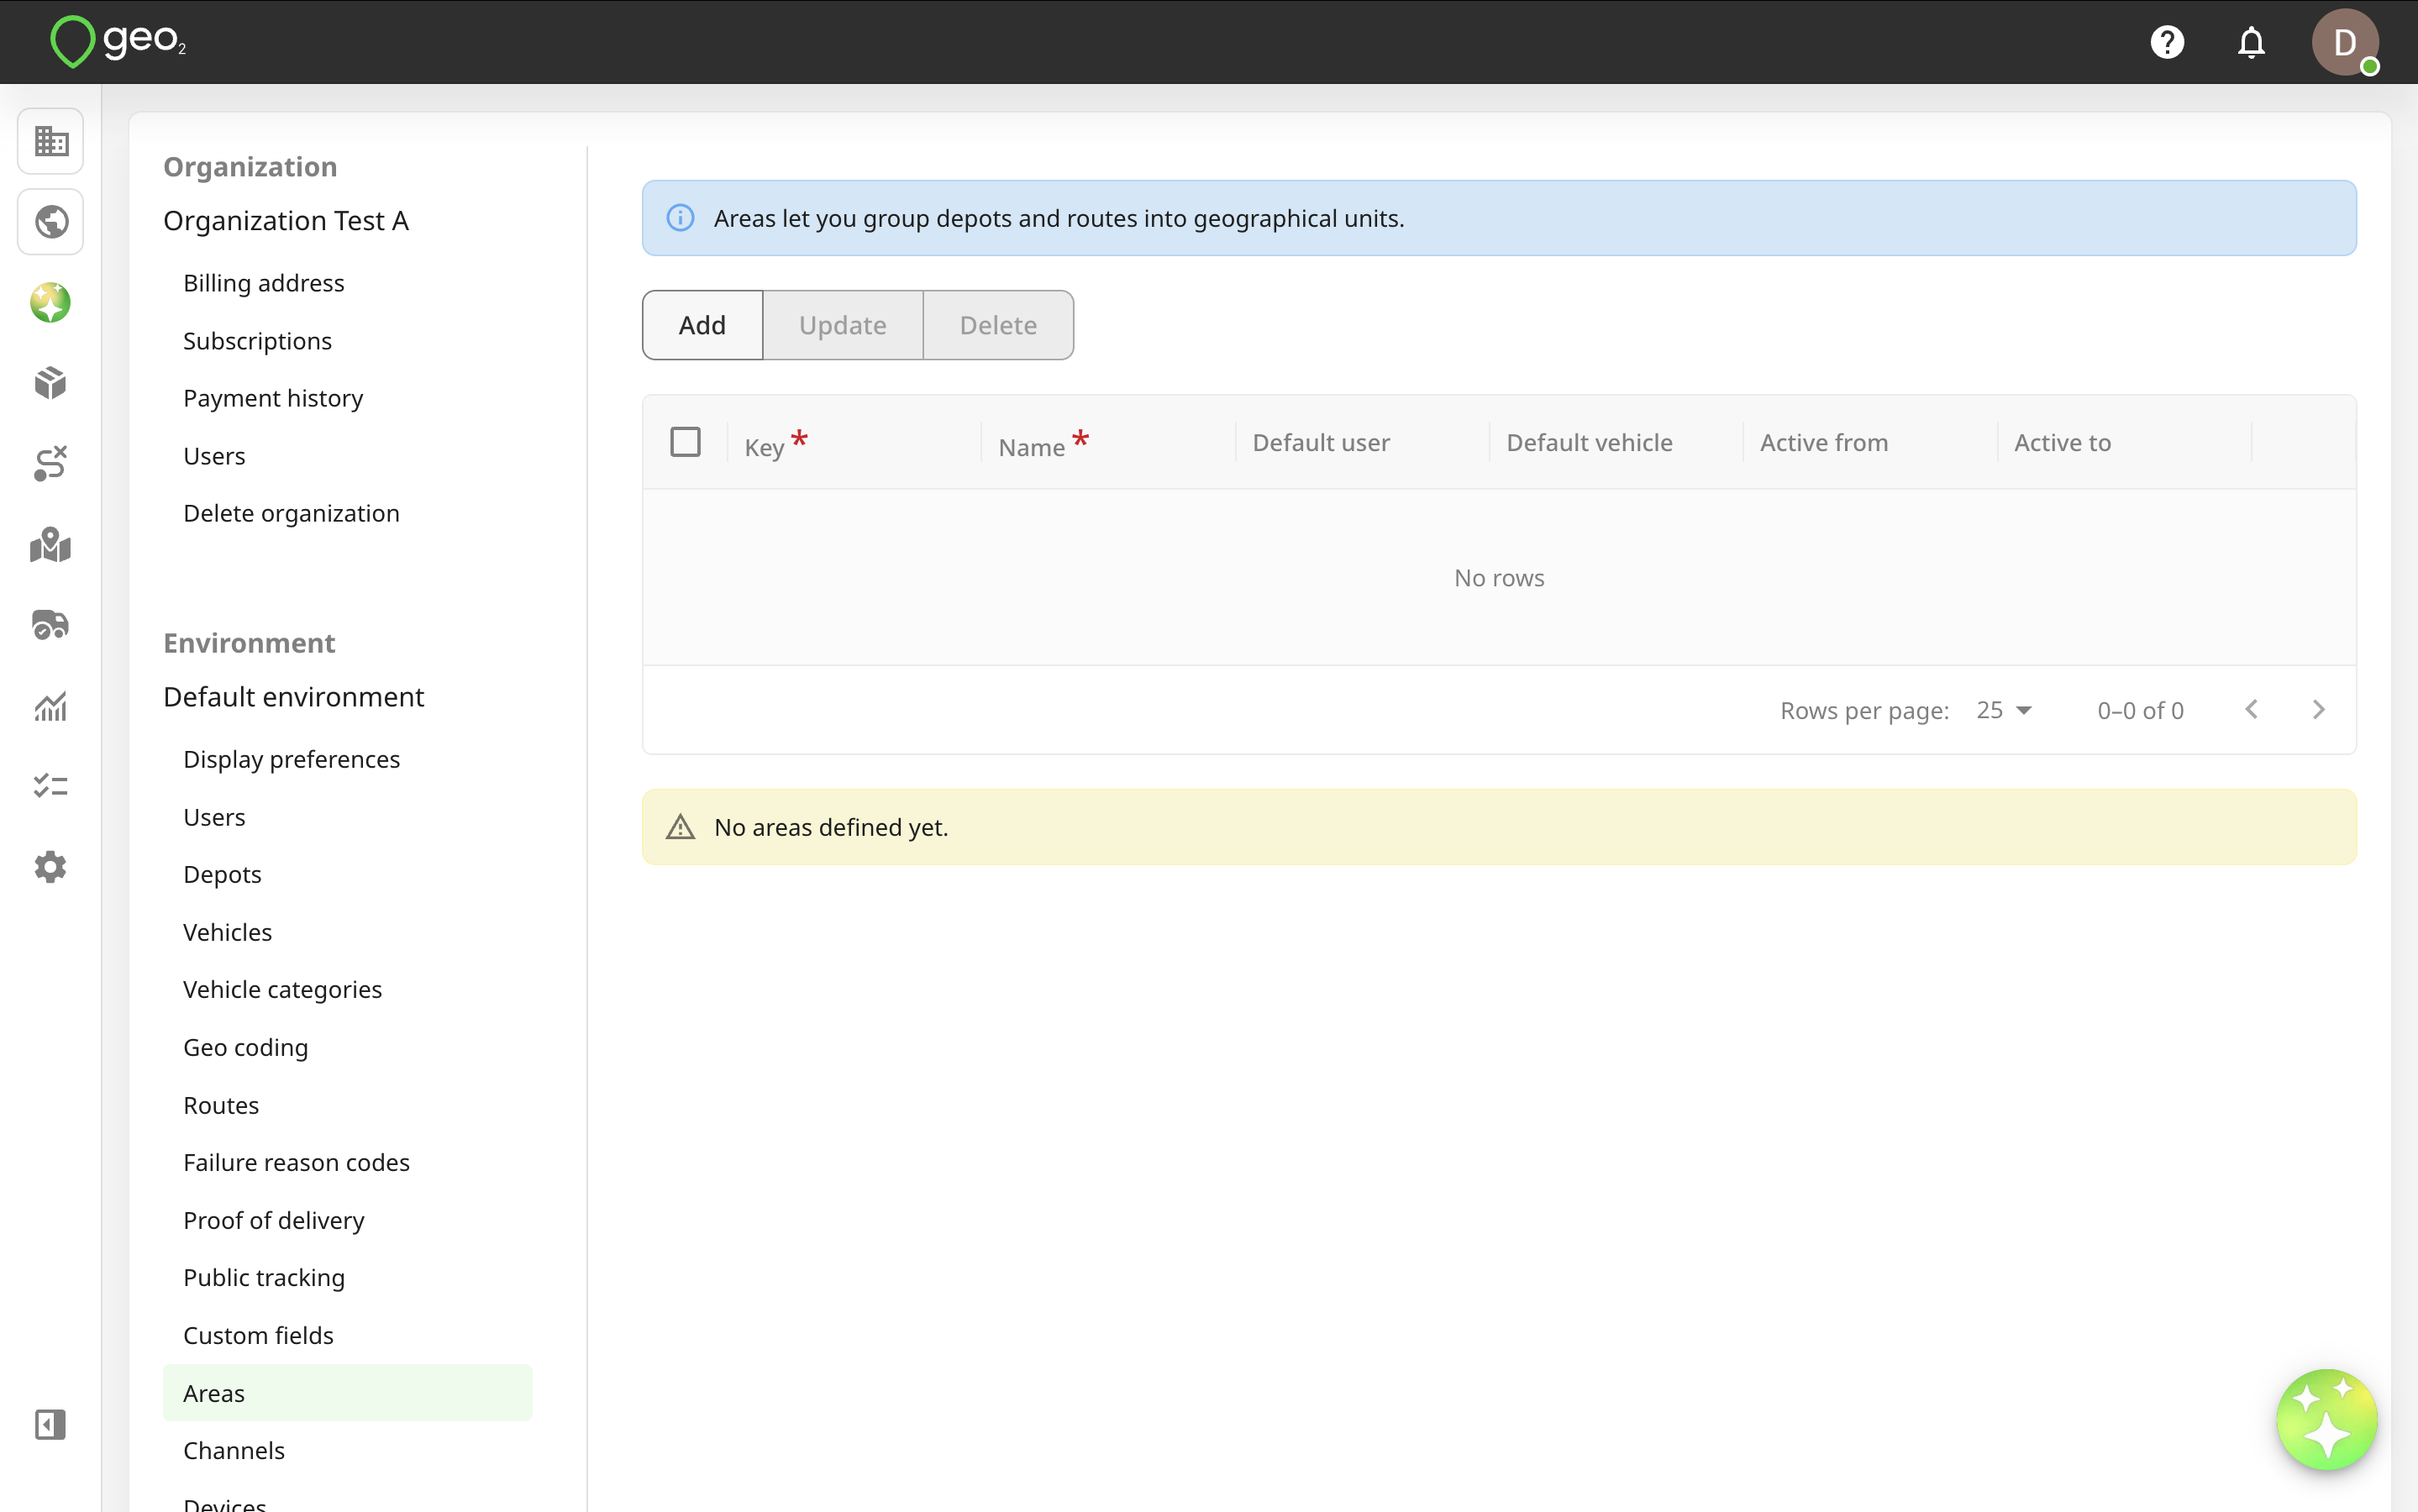2418x1512 pixels.
Task: Open the help question mark icon
Action: (x=2166, y=42)
